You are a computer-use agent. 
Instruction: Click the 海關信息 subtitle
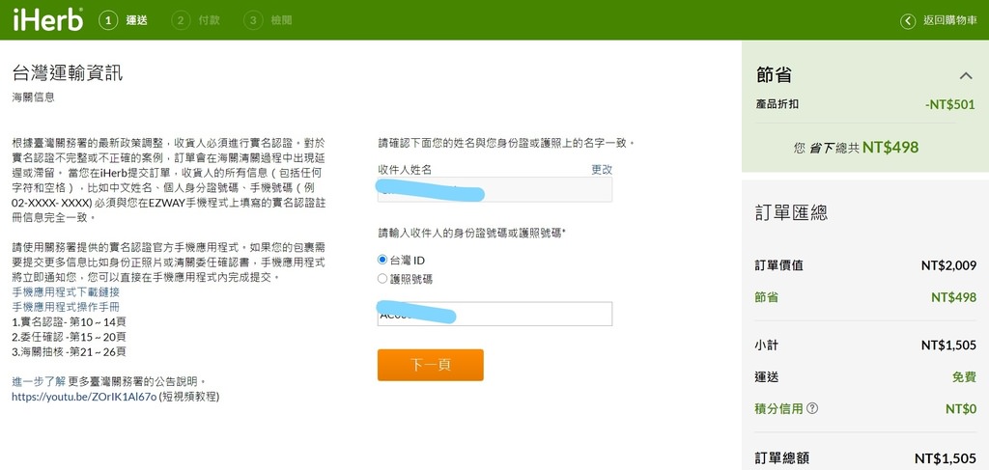(34, 97)
